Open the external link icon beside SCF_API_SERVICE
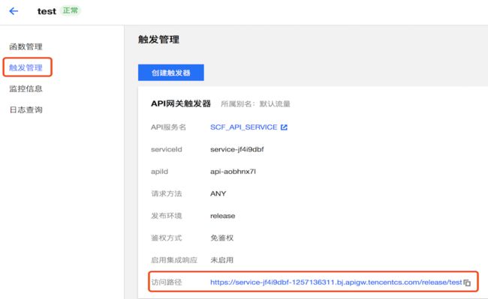This screenshot has width=488, height=299. click(x=284, y=127)
